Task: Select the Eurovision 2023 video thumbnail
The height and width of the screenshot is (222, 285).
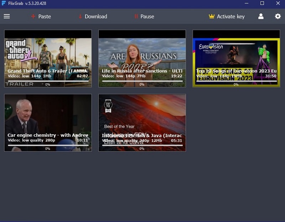Action: point(236,59)
